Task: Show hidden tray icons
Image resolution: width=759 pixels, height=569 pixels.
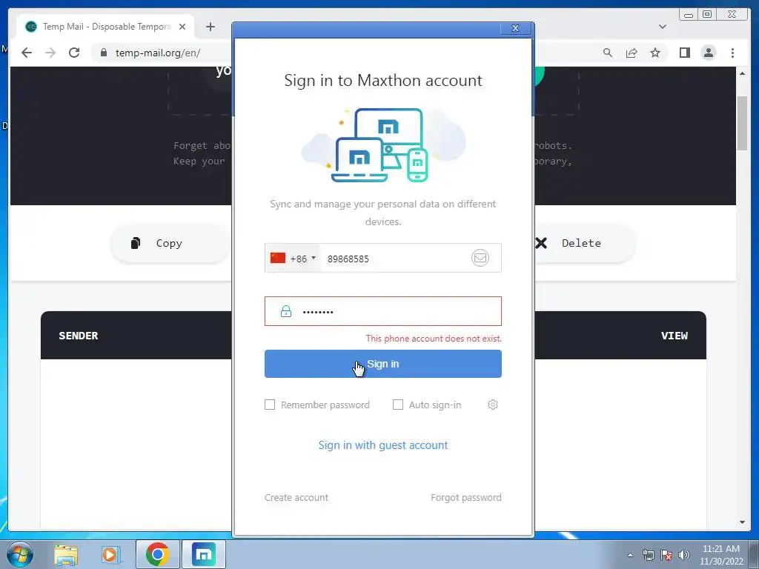Action: click(x=630, y=555)
